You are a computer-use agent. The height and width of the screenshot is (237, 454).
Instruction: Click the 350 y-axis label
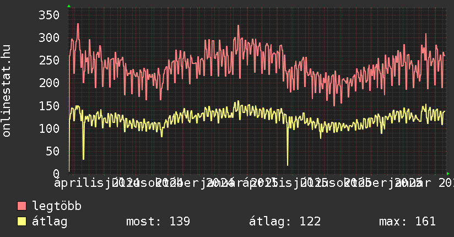[48, 15]
